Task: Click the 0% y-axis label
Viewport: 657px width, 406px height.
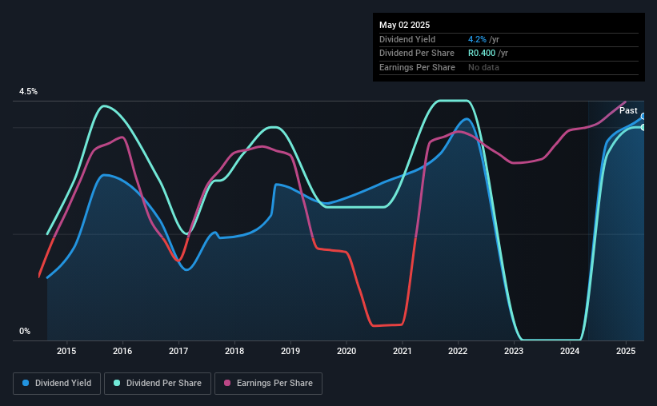Action: click(x=25, y=331)
